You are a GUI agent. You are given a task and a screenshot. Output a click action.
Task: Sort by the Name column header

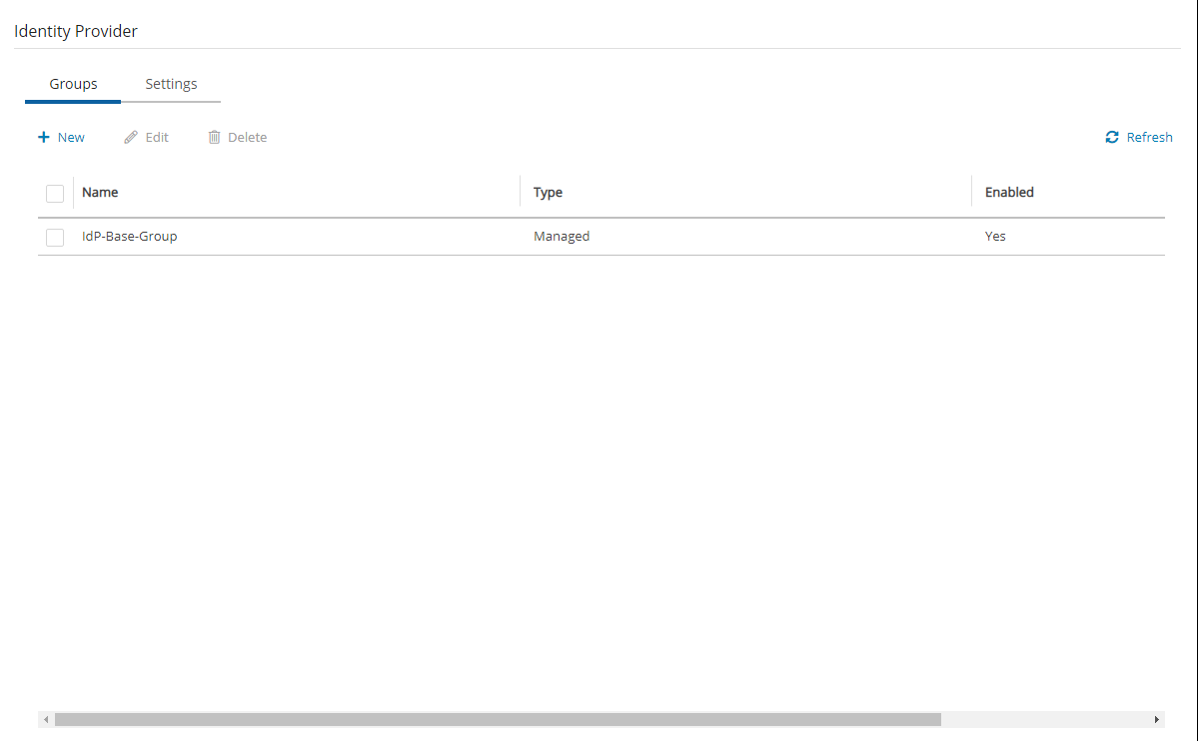tap(100, 192)
